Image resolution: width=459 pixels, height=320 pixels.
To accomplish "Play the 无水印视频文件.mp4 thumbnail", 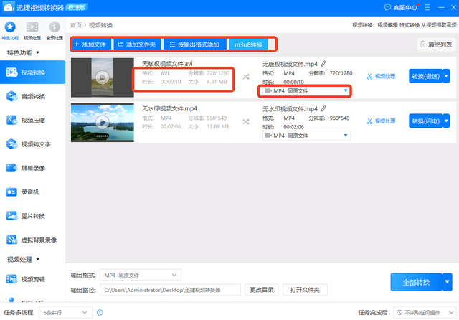I will [102, 123].
